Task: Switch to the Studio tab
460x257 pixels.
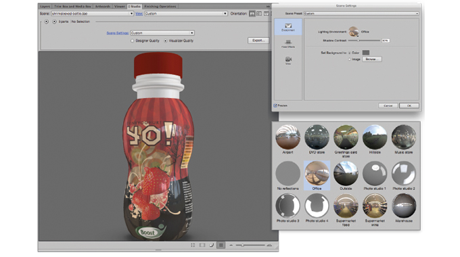Action: (x=135, y=6)
